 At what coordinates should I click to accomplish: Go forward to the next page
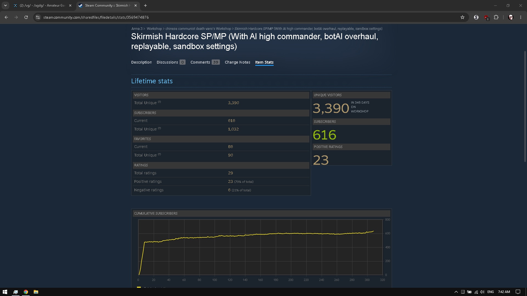coord(16,17)
